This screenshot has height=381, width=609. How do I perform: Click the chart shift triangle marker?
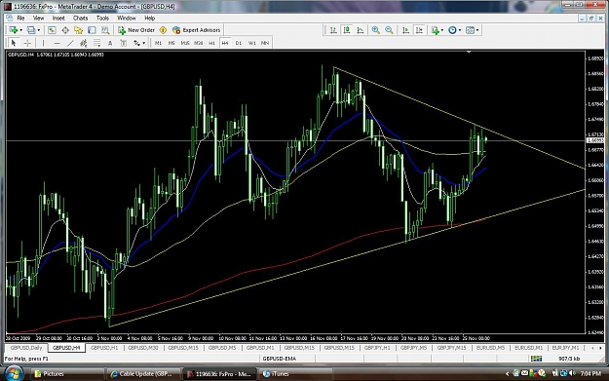[x=469, y=52]
